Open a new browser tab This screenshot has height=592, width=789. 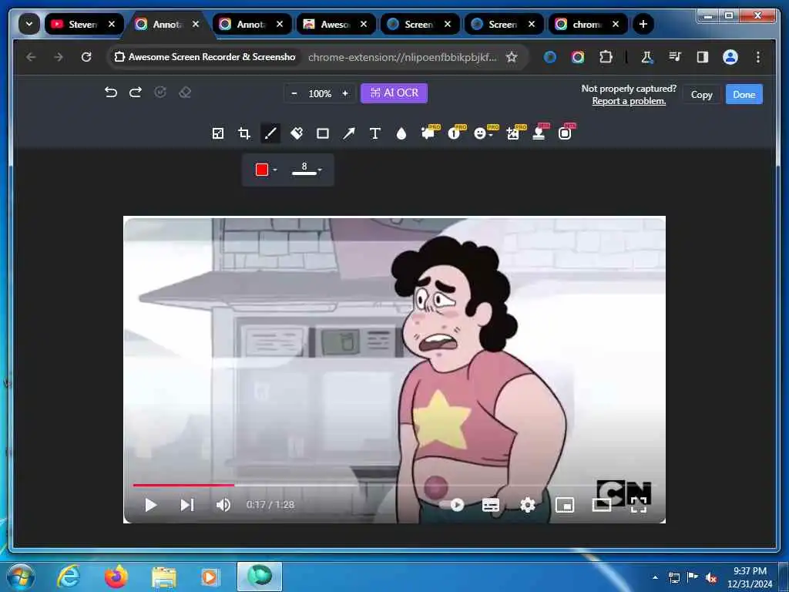click(x=643, y=24)
